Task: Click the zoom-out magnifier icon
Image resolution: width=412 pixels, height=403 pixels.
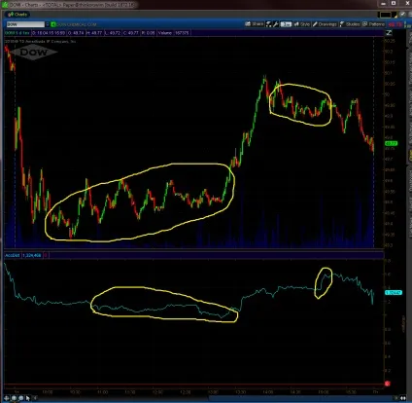Action: tap(21, 398)
